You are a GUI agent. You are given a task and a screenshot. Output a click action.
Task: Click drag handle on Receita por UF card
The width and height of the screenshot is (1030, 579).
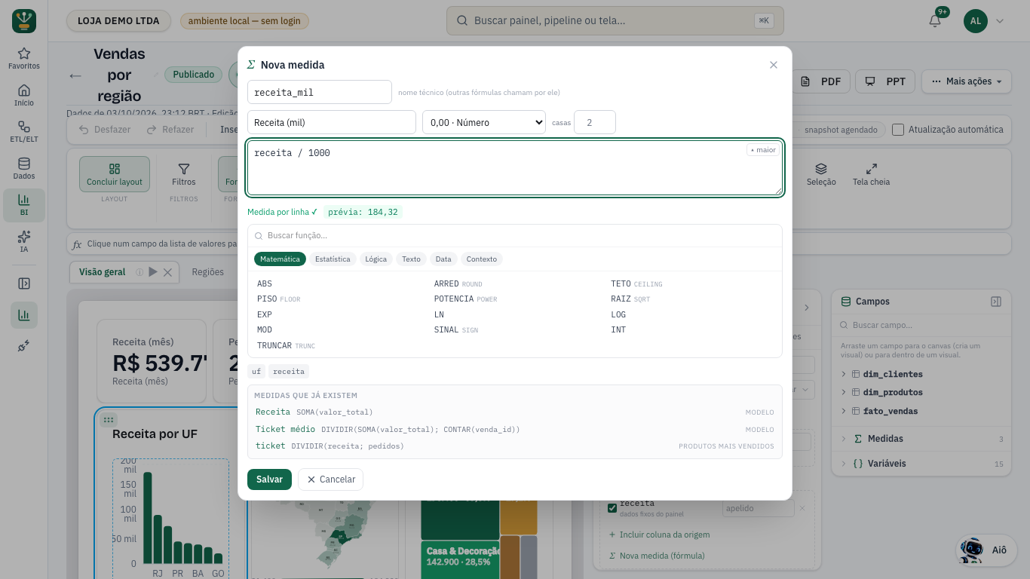click(x=109, y=420)
